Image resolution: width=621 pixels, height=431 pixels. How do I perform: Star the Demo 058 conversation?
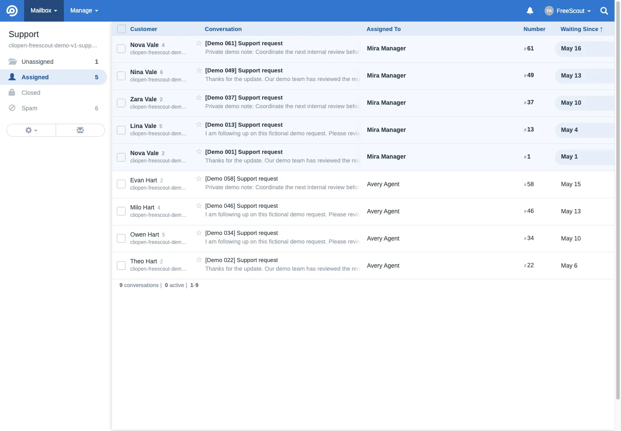[199, 178]
